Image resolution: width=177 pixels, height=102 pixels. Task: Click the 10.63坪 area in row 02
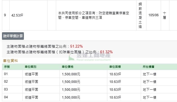tap(115, 82)
